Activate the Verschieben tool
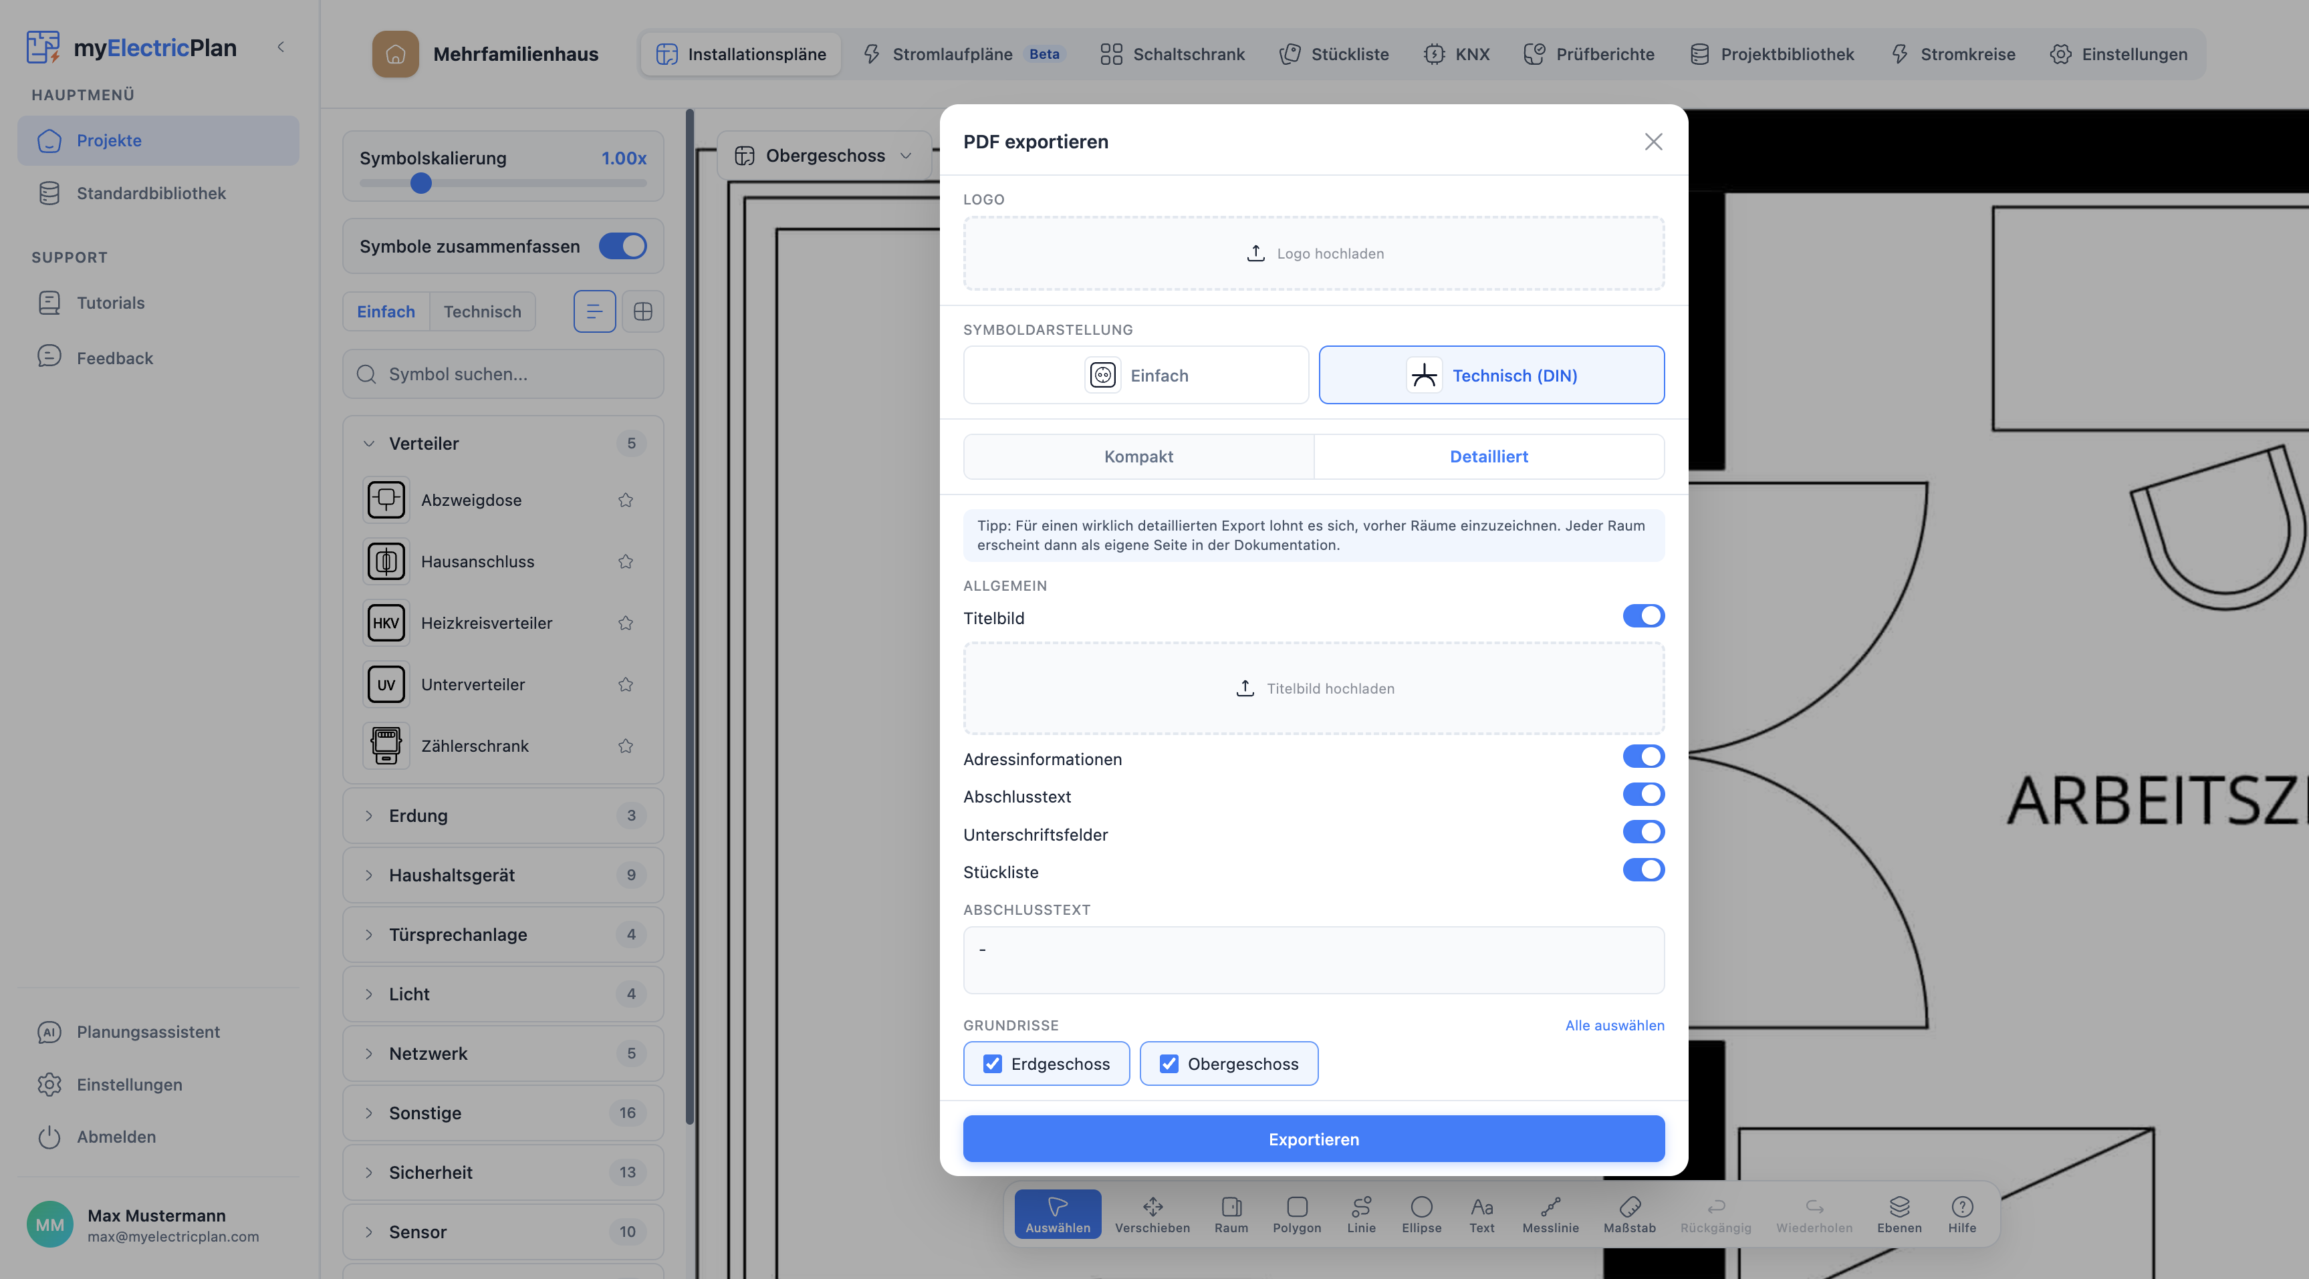2309x1279 pixels. click(1152, 1214)
